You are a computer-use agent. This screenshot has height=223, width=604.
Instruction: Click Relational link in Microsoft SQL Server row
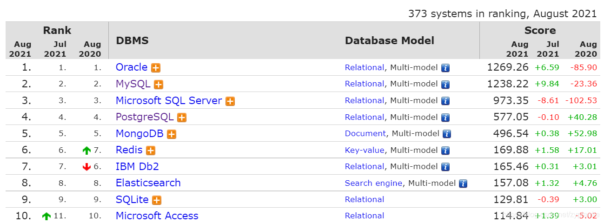click(365, 100)
